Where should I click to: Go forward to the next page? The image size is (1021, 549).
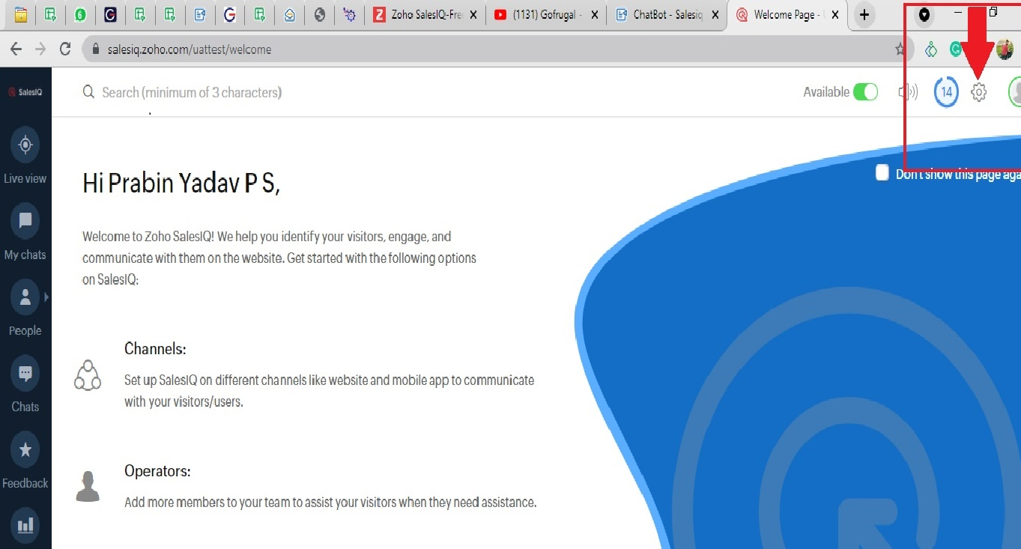pyautogui.click(x=40, y=49)
